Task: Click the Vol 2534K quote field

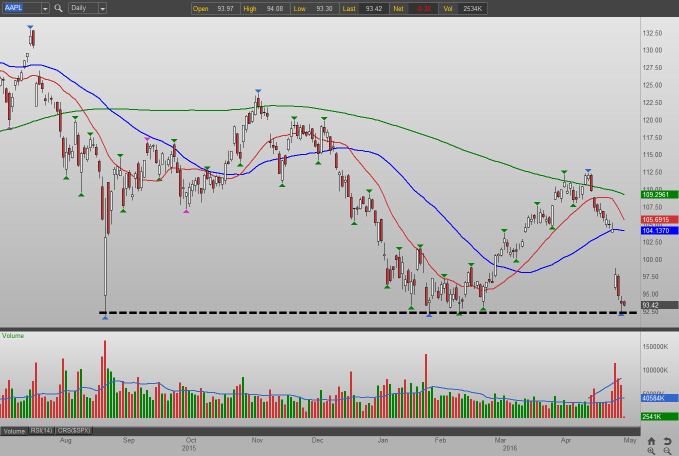Action: click(x=463, y=8)
